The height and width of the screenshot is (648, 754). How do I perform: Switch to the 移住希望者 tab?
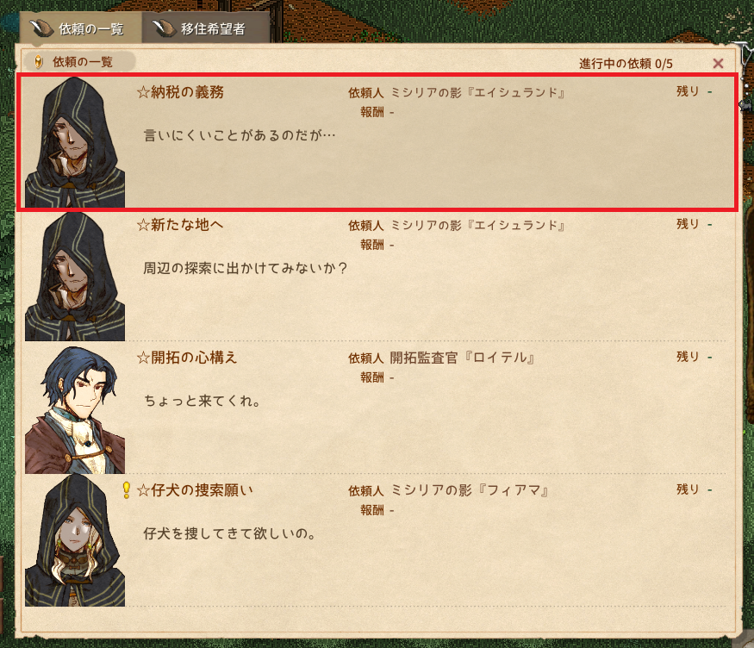(205, 28)
